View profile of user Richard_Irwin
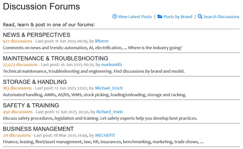Image resolution: width=243 pixels, height=149 pixels. (110, 112)
